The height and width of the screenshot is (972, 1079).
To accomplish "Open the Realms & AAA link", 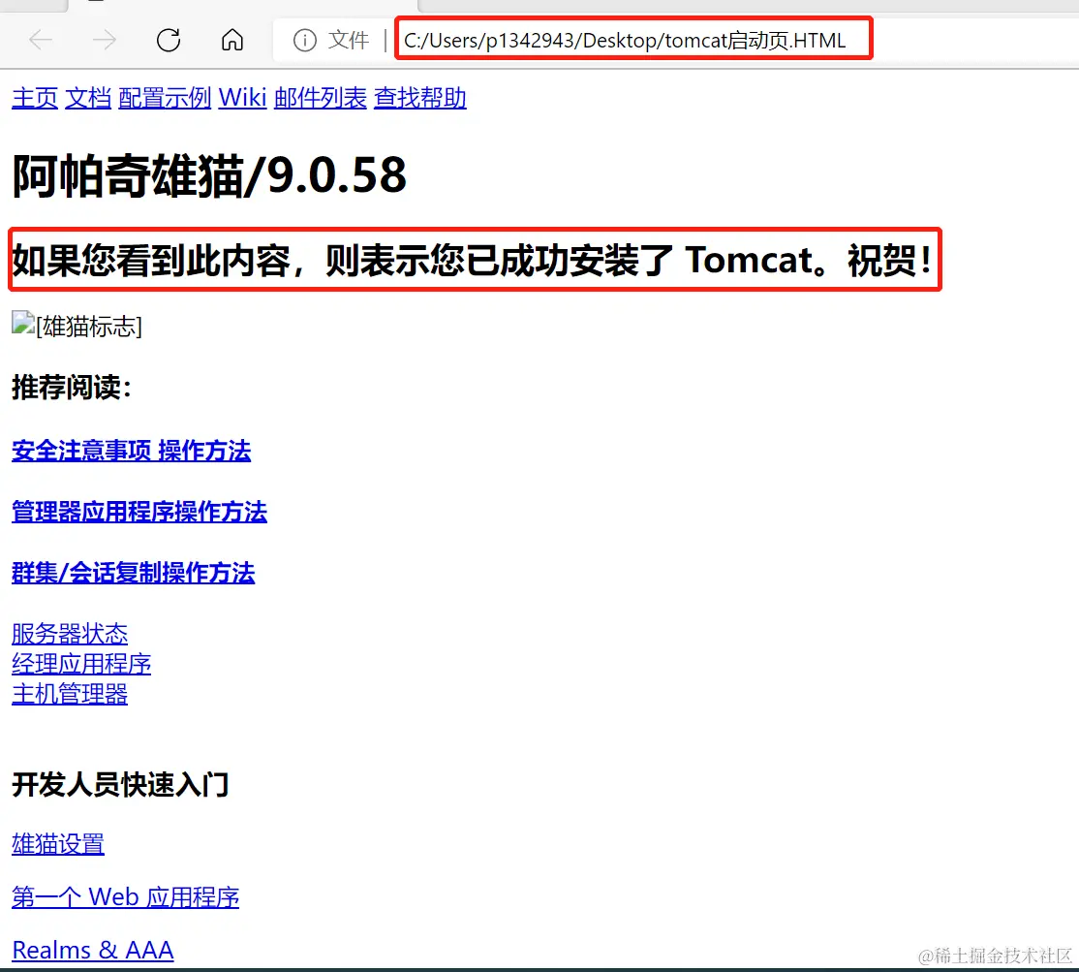I will click(93, 950).
